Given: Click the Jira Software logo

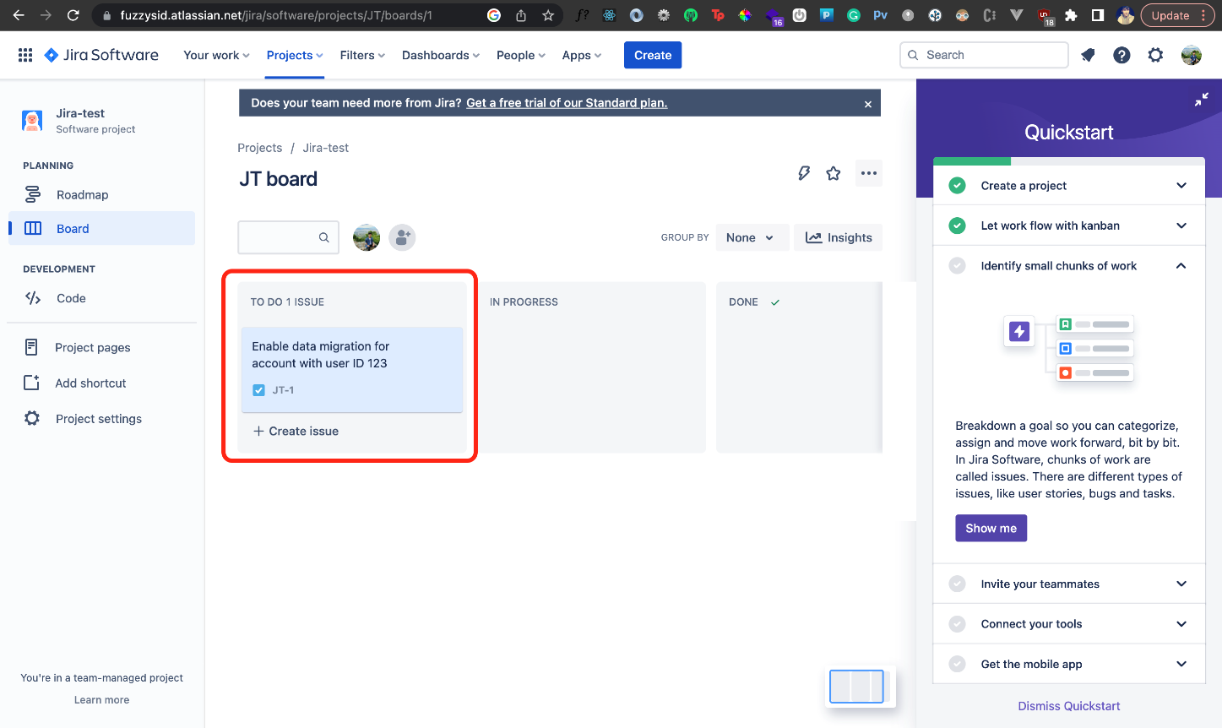Looking at the screenshot, I should 100,54.
